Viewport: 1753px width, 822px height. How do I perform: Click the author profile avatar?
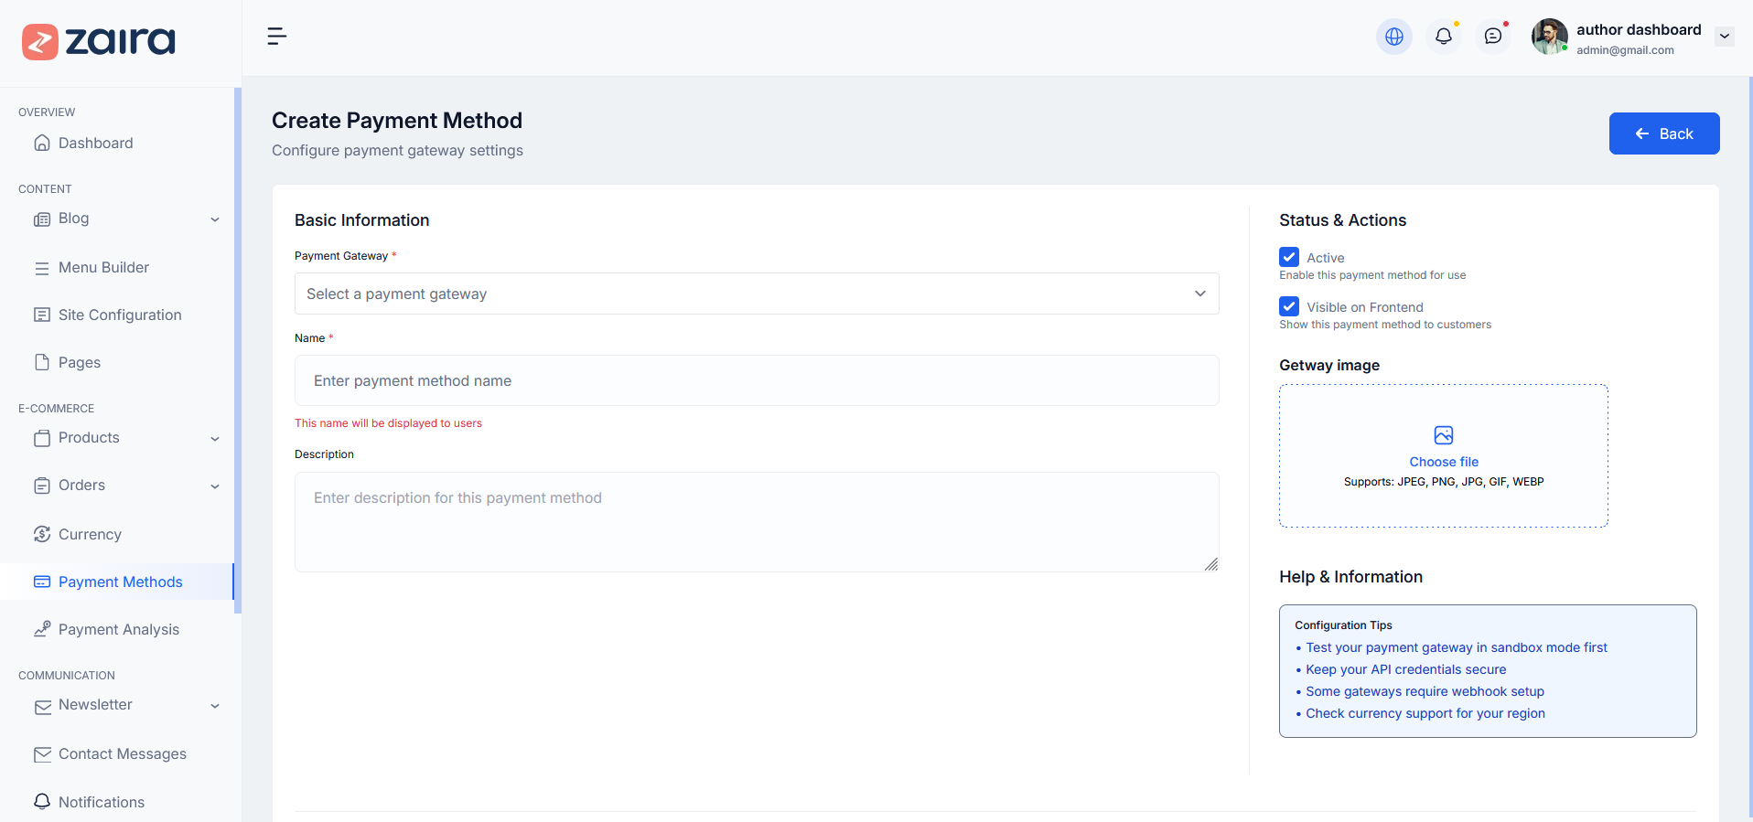point(1549,37)
